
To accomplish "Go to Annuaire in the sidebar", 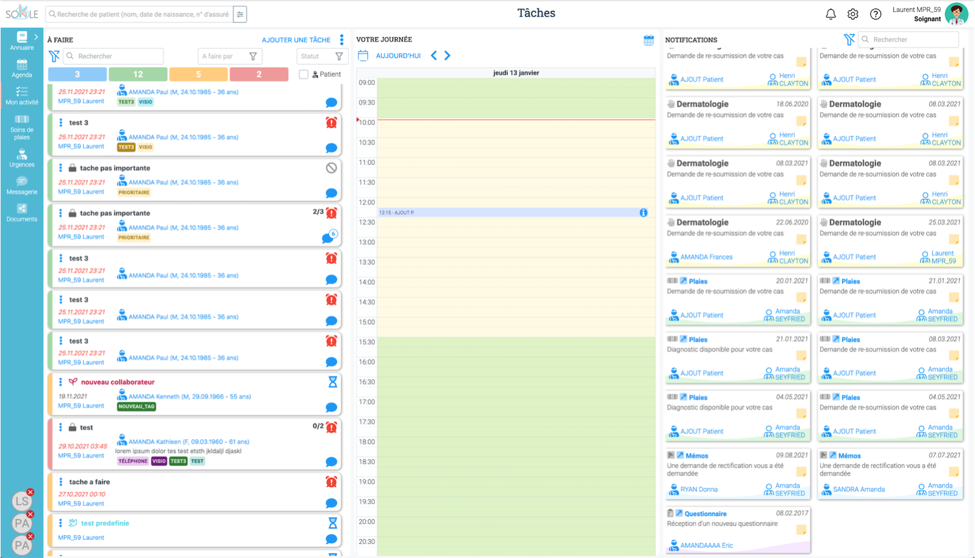I will coord(22,41).
